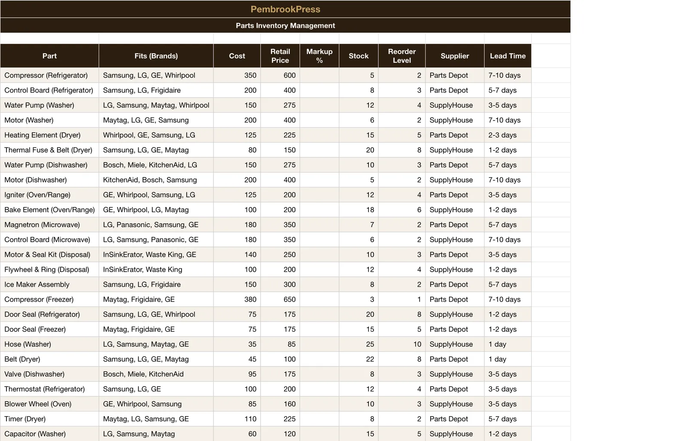The image size is (687, 441).
Task: Click the Lead Time column header
Action: tap(508, 56)
